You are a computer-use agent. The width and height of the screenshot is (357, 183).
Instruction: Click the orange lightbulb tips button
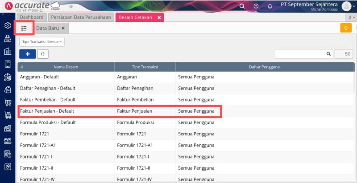pos(346,28)
